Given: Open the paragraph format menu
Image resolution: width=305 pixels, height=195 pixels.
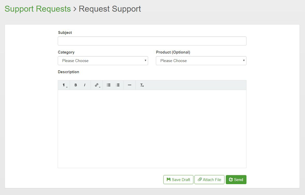Looking at the screenshot, I should click(x=64, y=85).
